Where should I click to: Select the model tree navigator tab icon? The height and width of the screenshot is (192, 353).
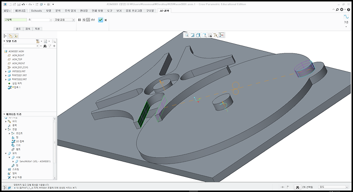click(5, 36)
